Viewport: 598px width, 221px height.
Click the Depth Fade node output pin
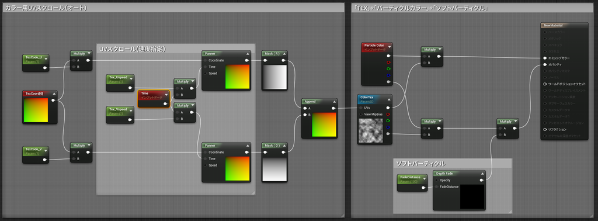click(x=481, y=180)
